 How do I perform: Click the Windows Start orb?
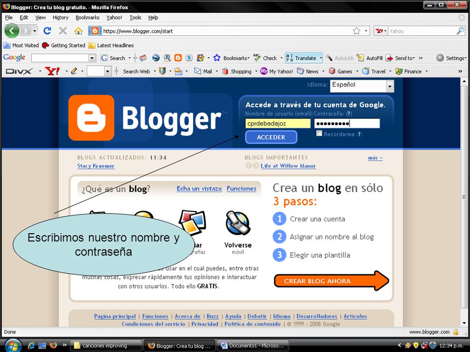(x=12, y=346)
